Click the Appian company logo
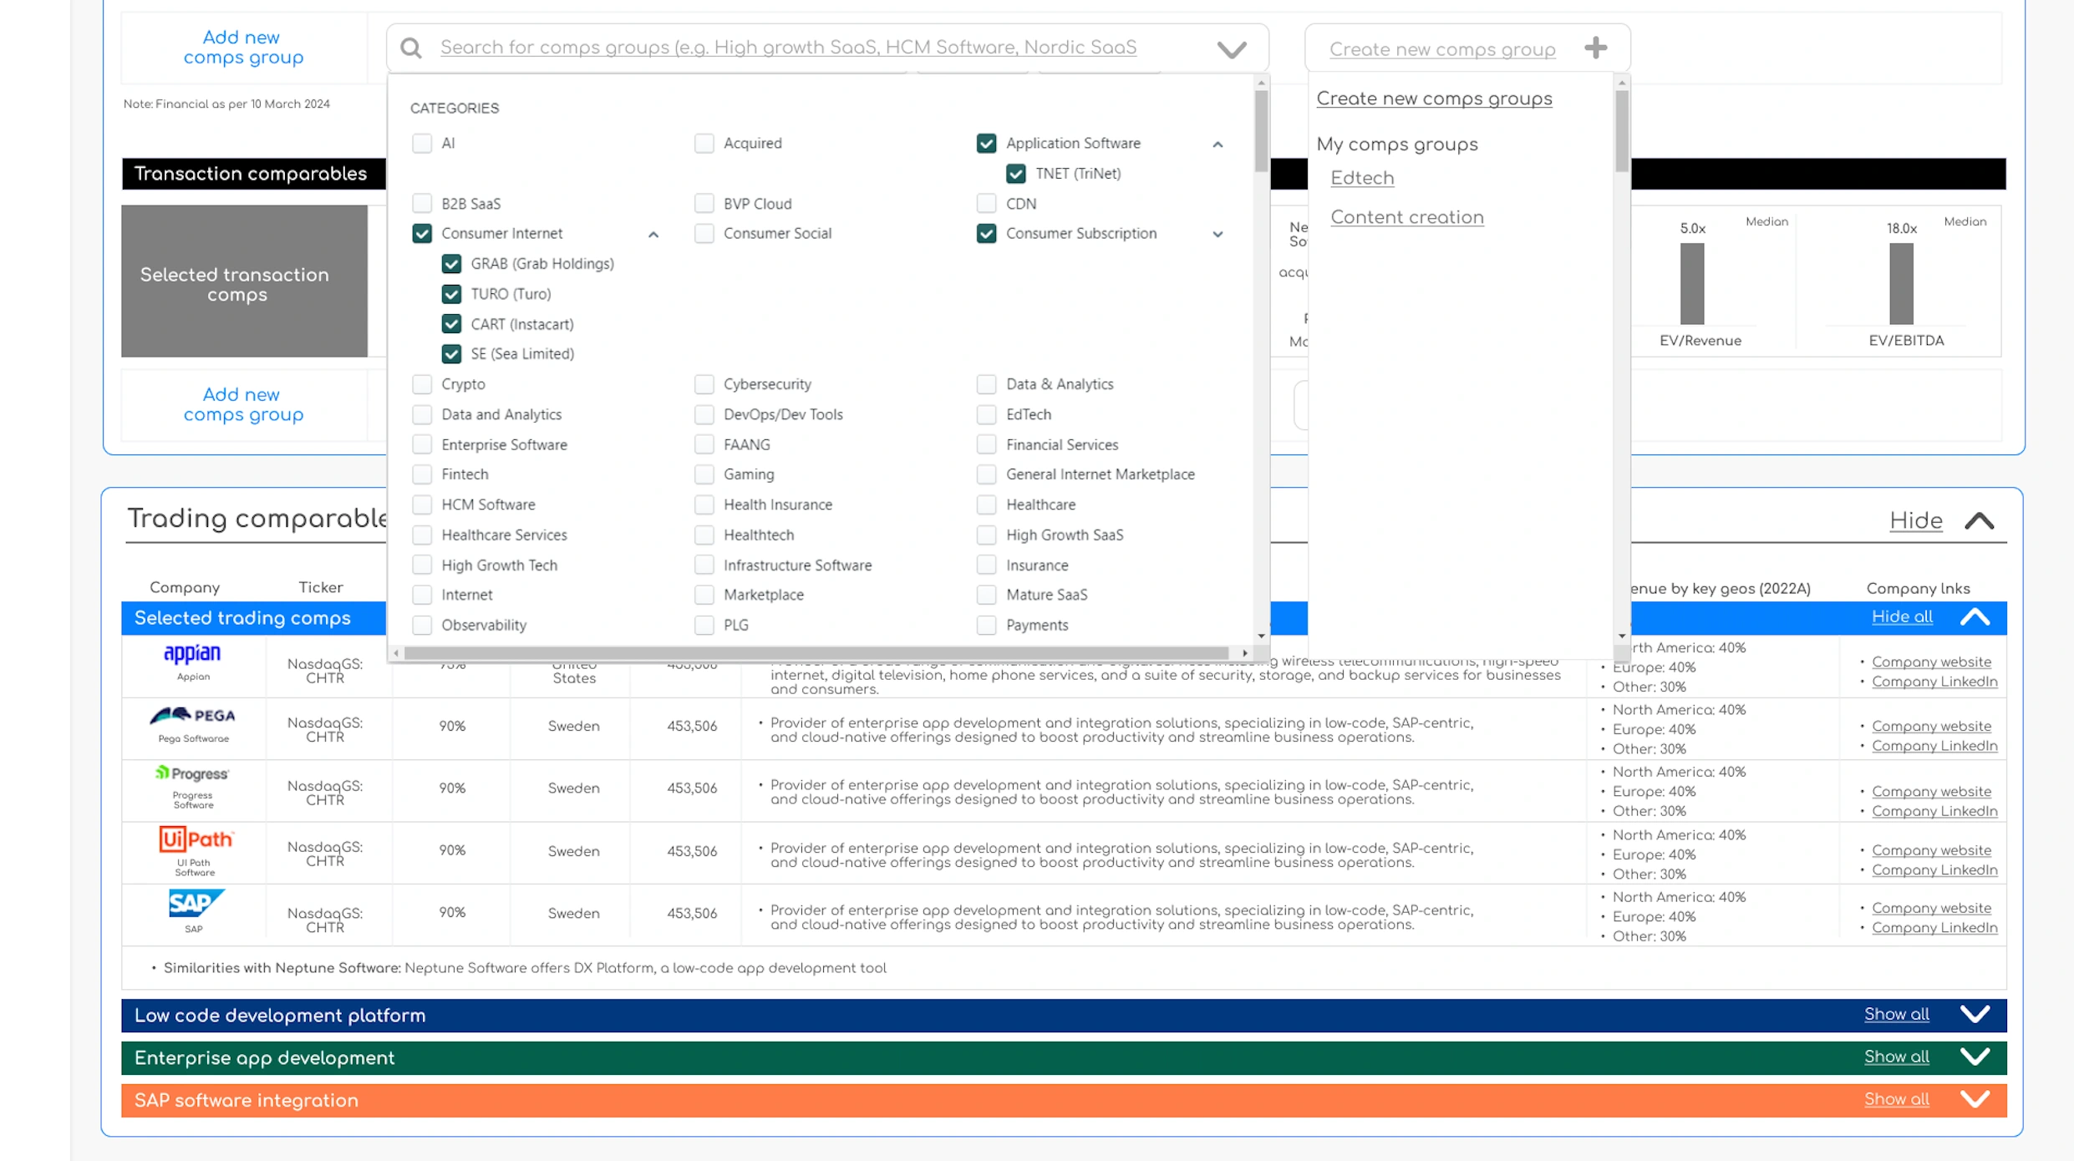 [x=192, y=654]
